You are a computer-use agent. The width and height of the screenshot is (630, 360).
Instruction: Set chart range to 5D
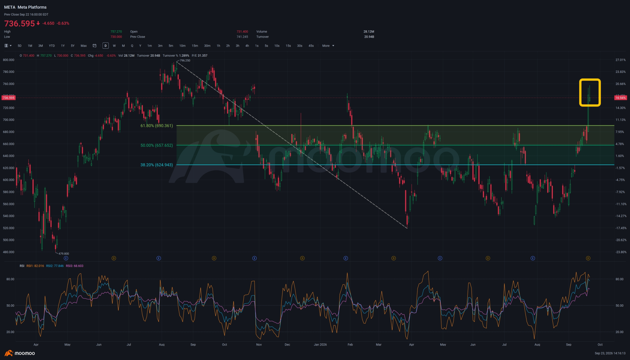pyautogui.click(x=19, y=46)
